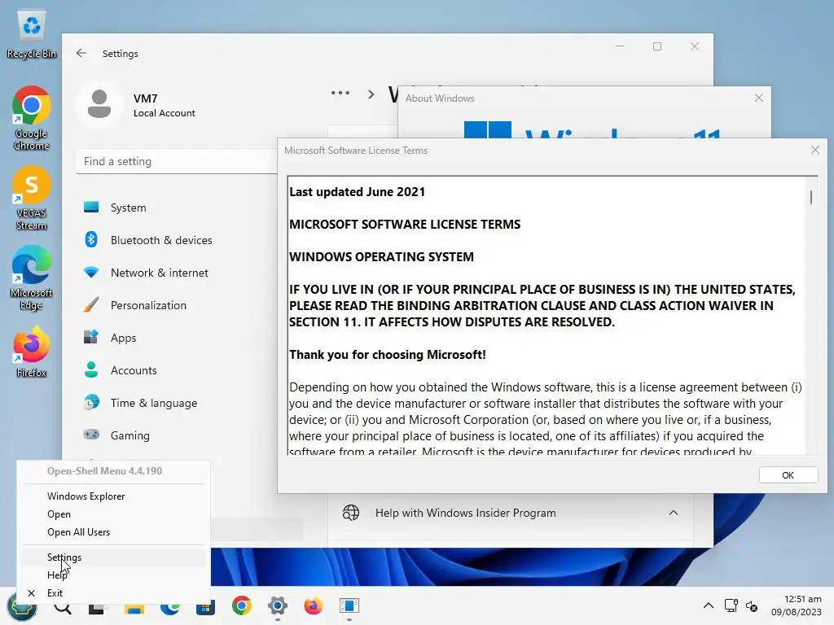Close the About Windows dialog
Image resolution: width=834 pixels, height=625 pixels.
click(x=759, y=98)
